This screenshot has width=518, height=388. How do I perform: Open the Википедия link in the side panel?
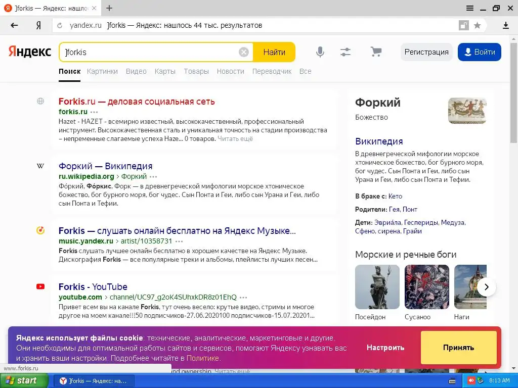379,141
